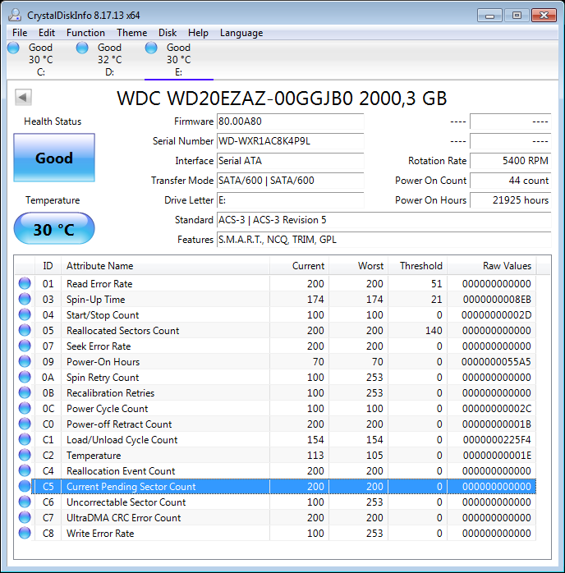Click the Transfer Mode field
Screen dimensions: 565x573
290,181
